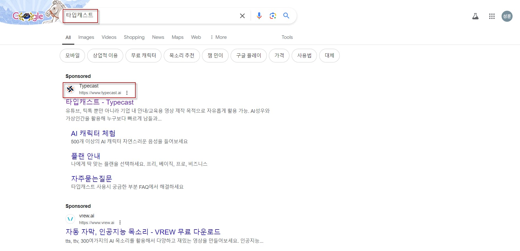Apply the 목소리 추천 filter chip
The image size is (520, 251).
click(x=182, y=56)
